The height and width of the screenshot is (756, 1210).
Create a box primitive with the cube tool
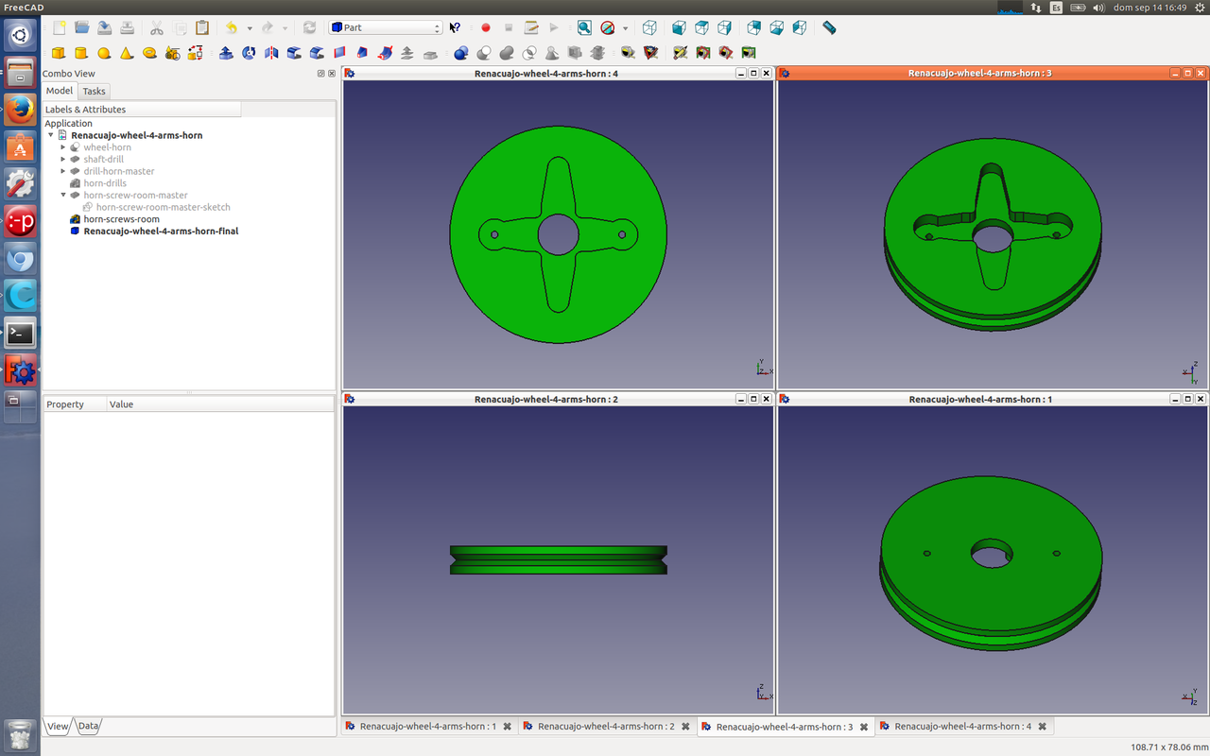point(59,53)
